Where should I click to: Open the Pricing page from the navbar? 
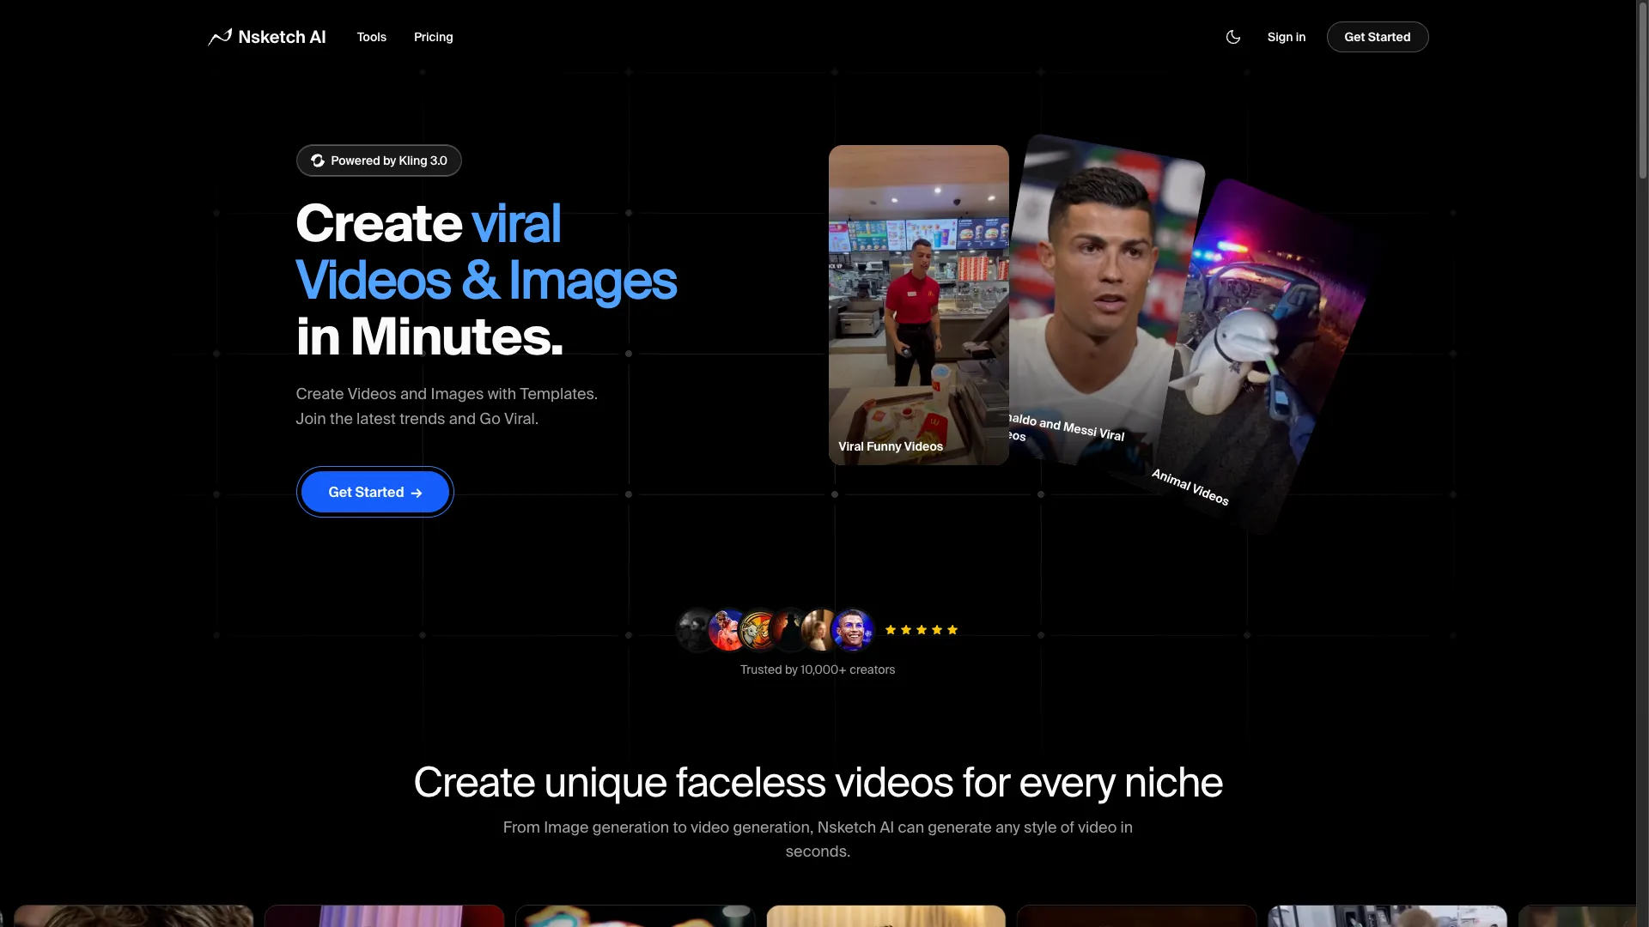coord(433,37)
